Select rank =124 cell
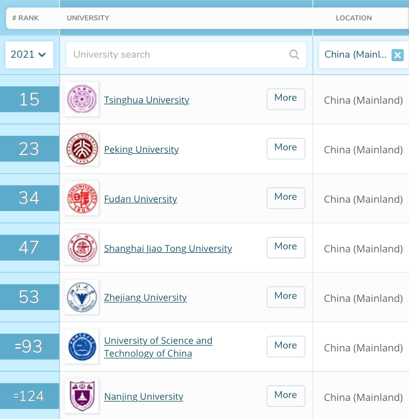The width and height of the screenshot is (409, 419). (29, 396)
